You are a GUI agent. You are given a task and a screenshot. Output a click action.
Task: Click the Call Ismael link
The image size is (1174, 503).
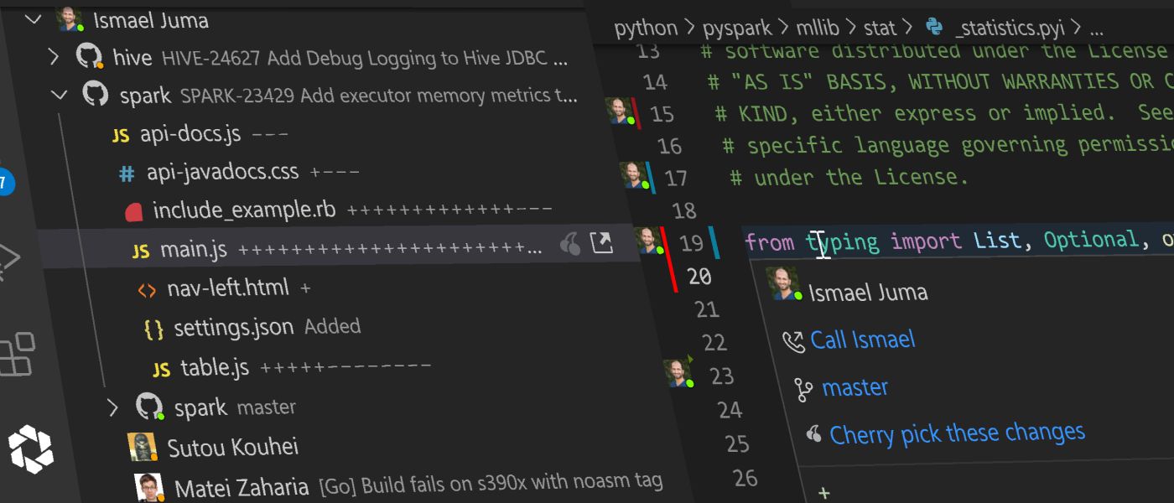pos(862,339)
